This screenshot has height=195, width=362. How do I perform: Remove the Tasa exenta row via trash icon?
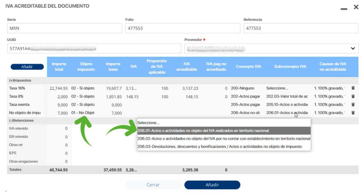coord(353,105)
